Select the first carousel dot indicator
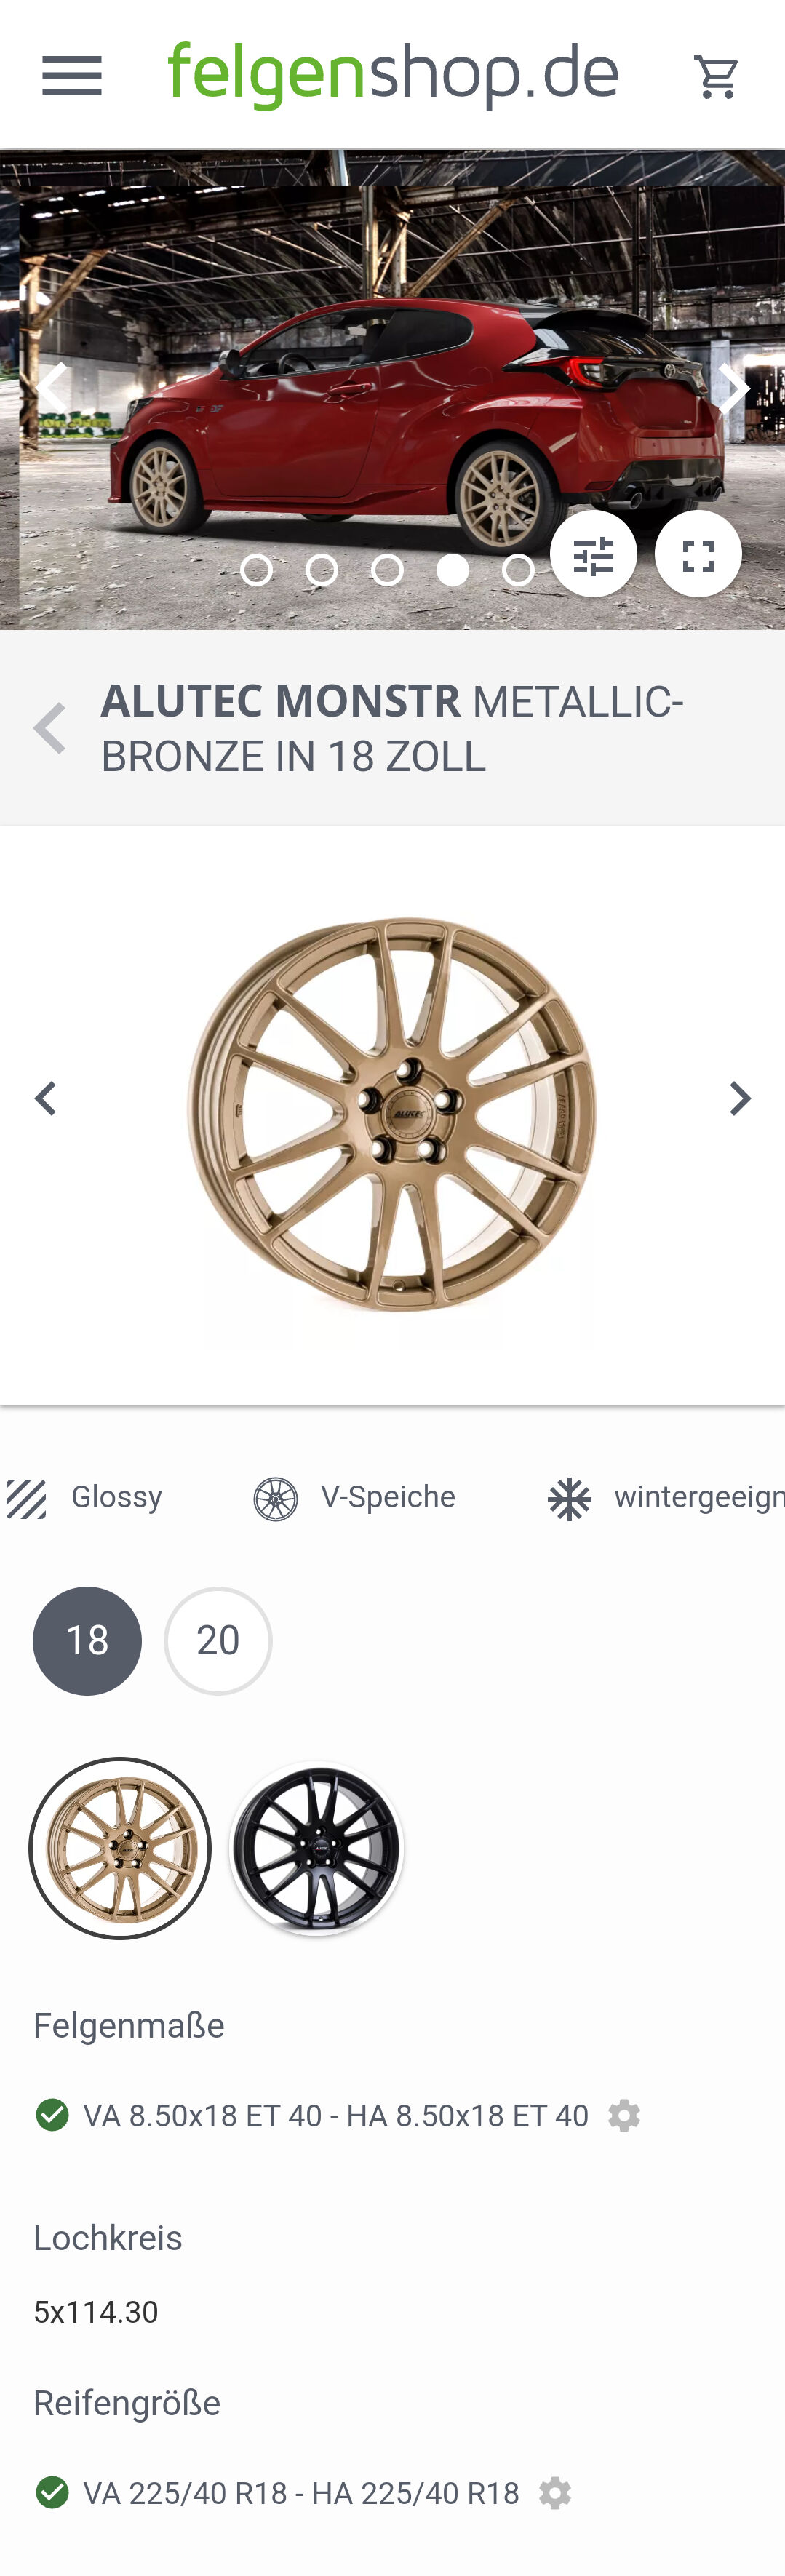 pyautogui.click(x=257, y=570)
